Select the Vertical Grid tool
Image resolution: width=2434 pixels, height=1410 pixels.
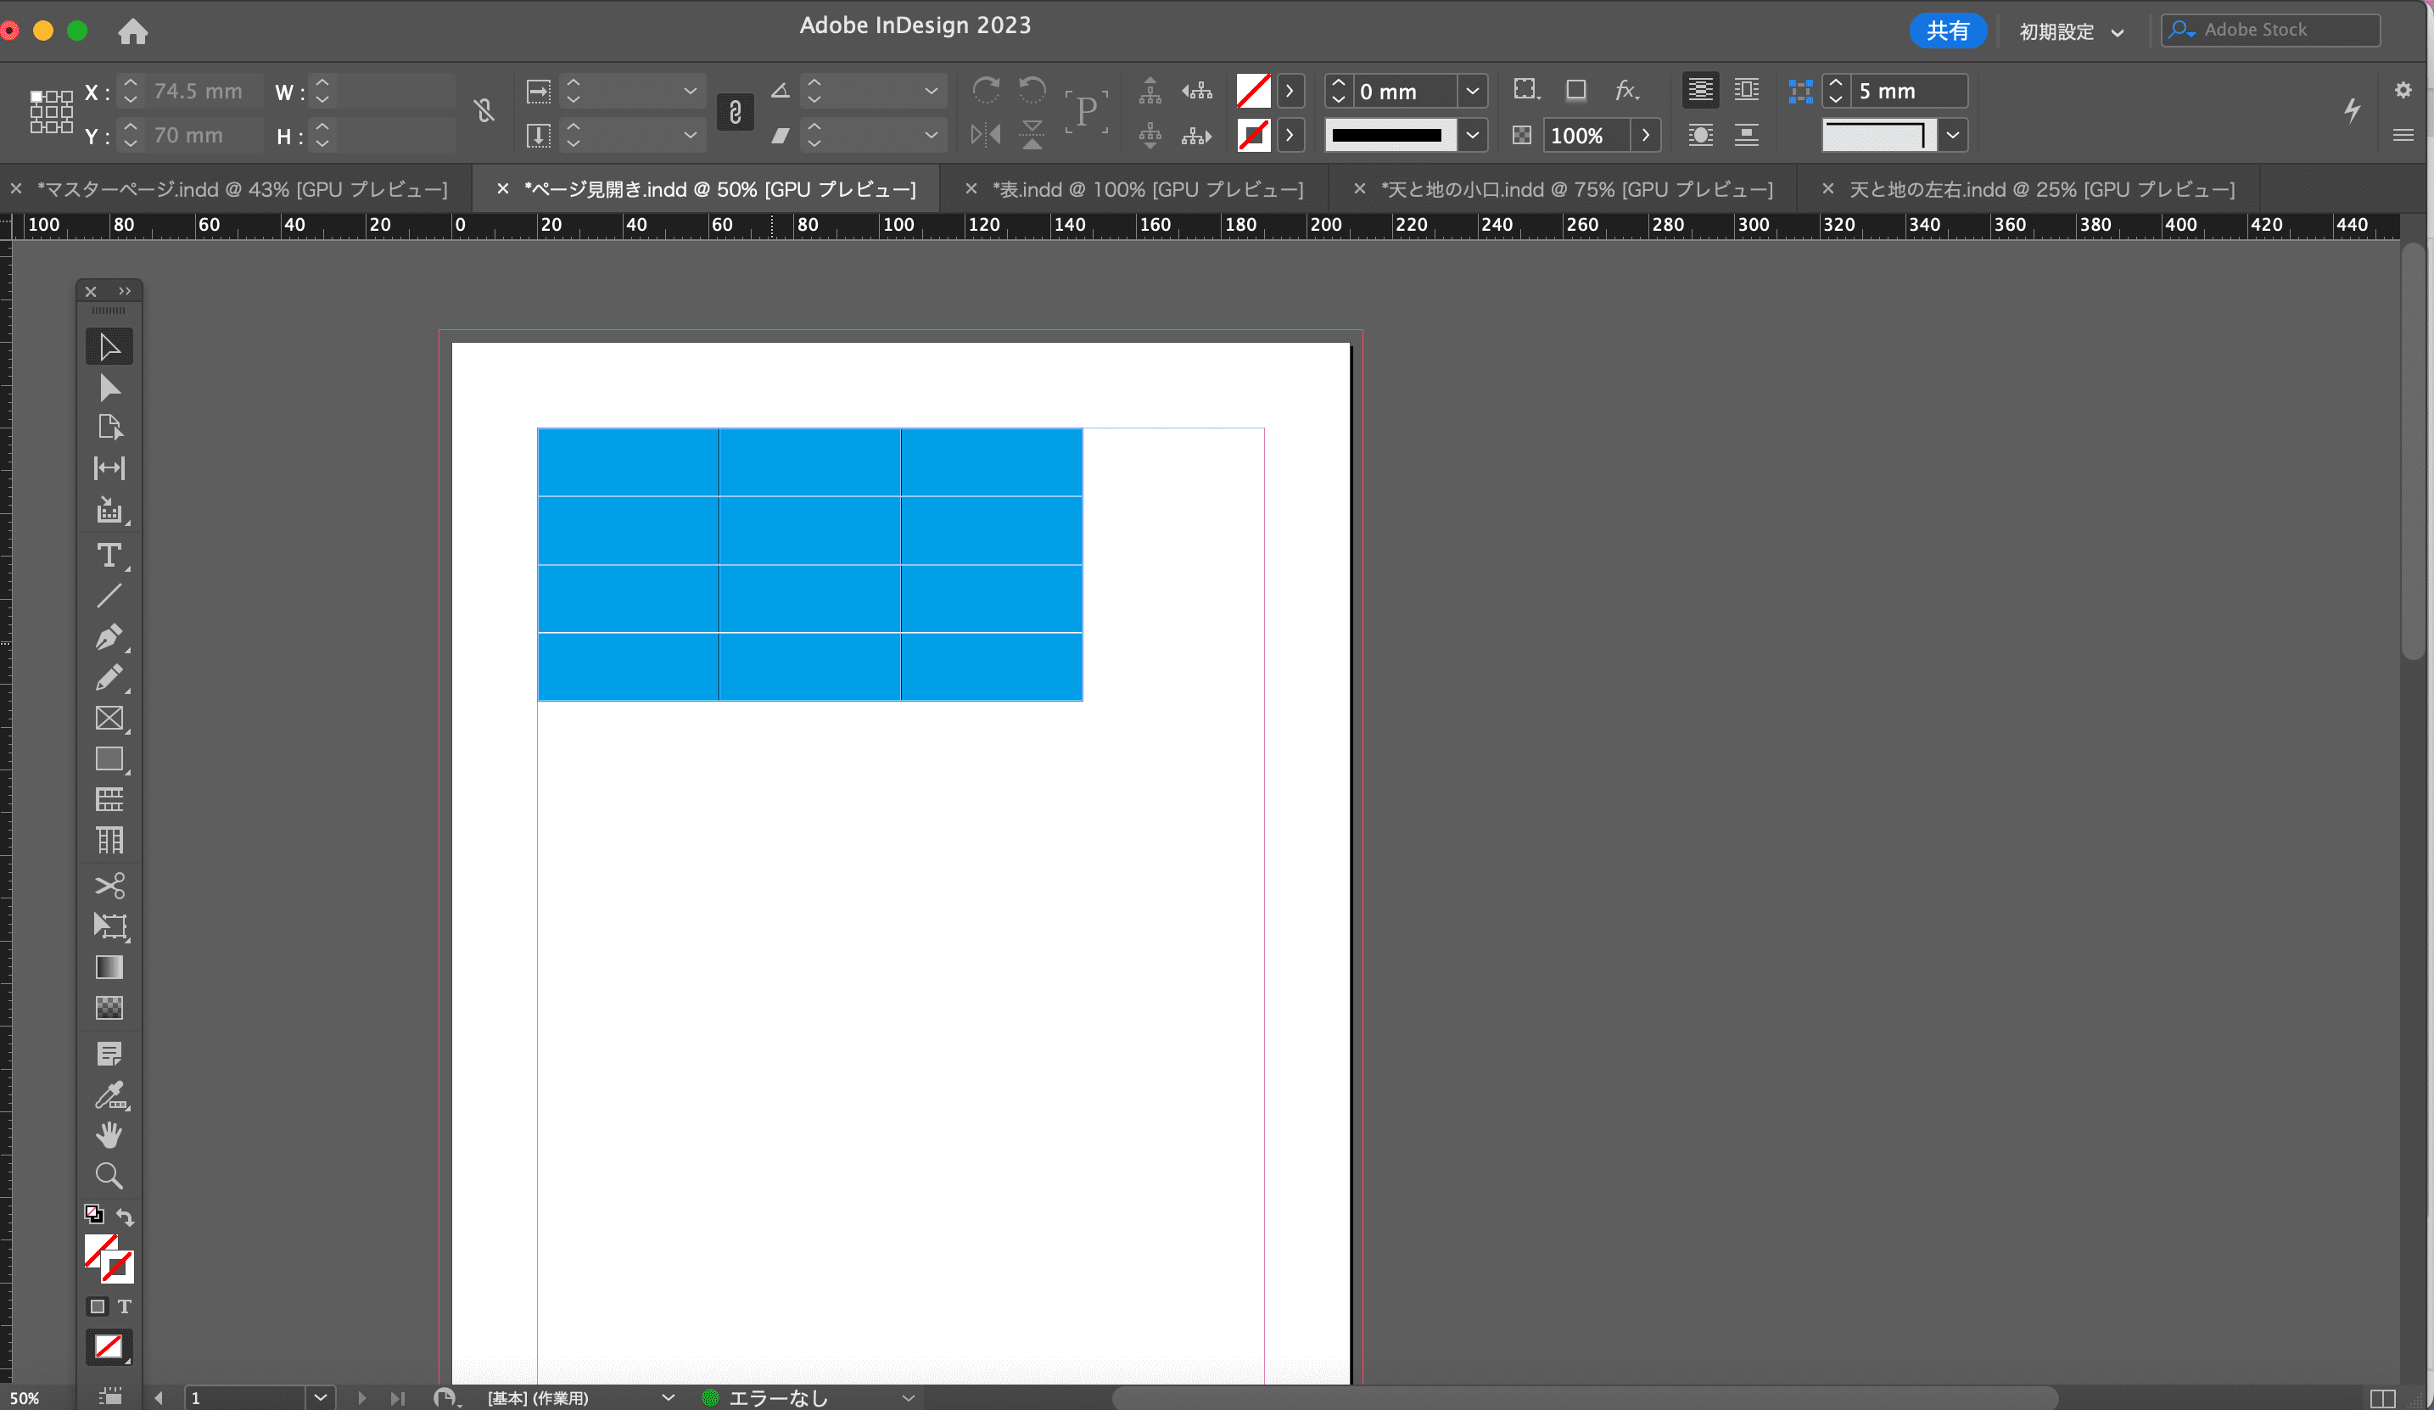click(109, 840)
